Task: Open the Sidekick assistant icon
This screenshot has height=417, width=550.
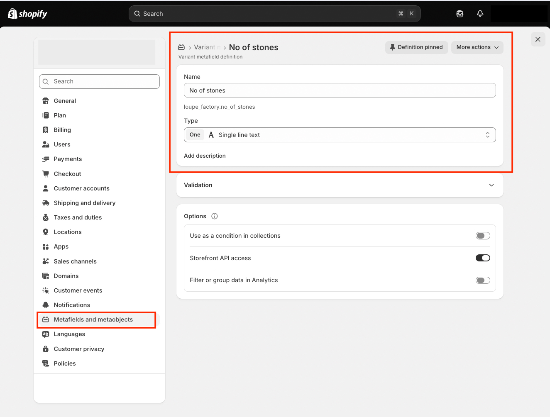Action: [x=460, y=14]
